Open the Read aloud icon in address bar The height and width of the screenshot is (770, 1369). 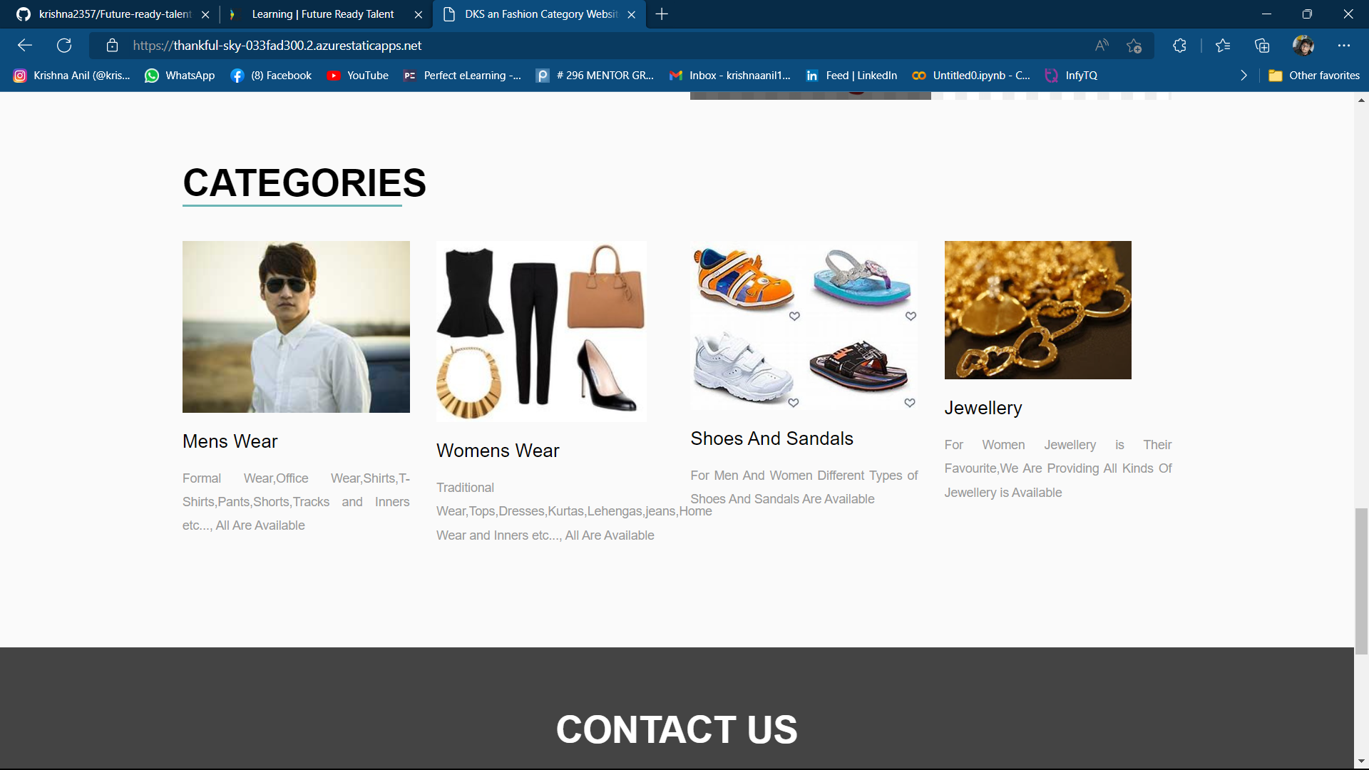(x=1102, y=46)
